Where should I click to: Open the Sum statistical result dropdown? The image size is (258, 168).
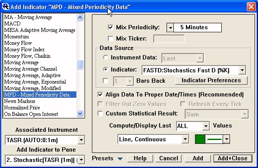(x=245, y=114)
